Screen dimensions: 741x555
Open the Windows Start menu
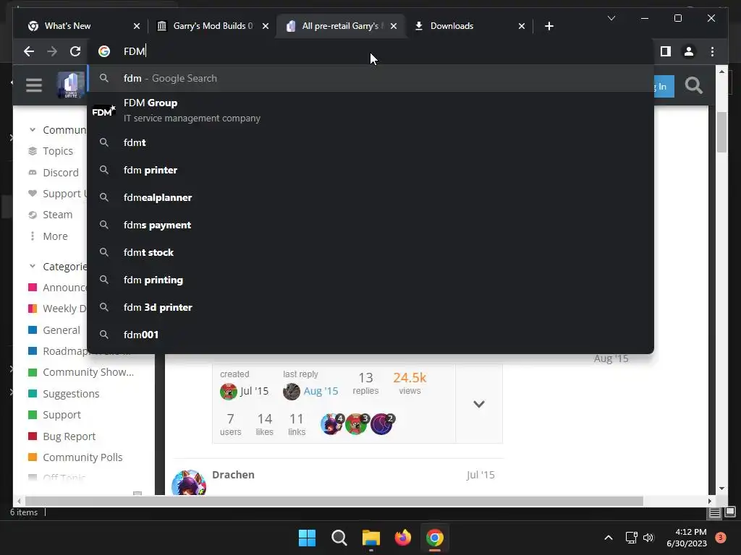click(307, 538)
